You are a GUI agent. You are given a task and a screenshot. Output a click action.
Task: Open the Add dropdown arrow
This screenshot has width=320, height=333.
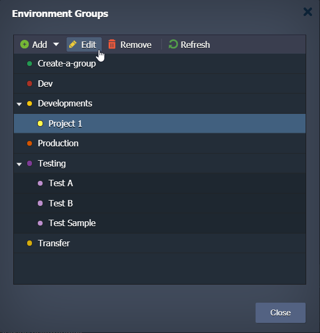(x=56, y=45)
